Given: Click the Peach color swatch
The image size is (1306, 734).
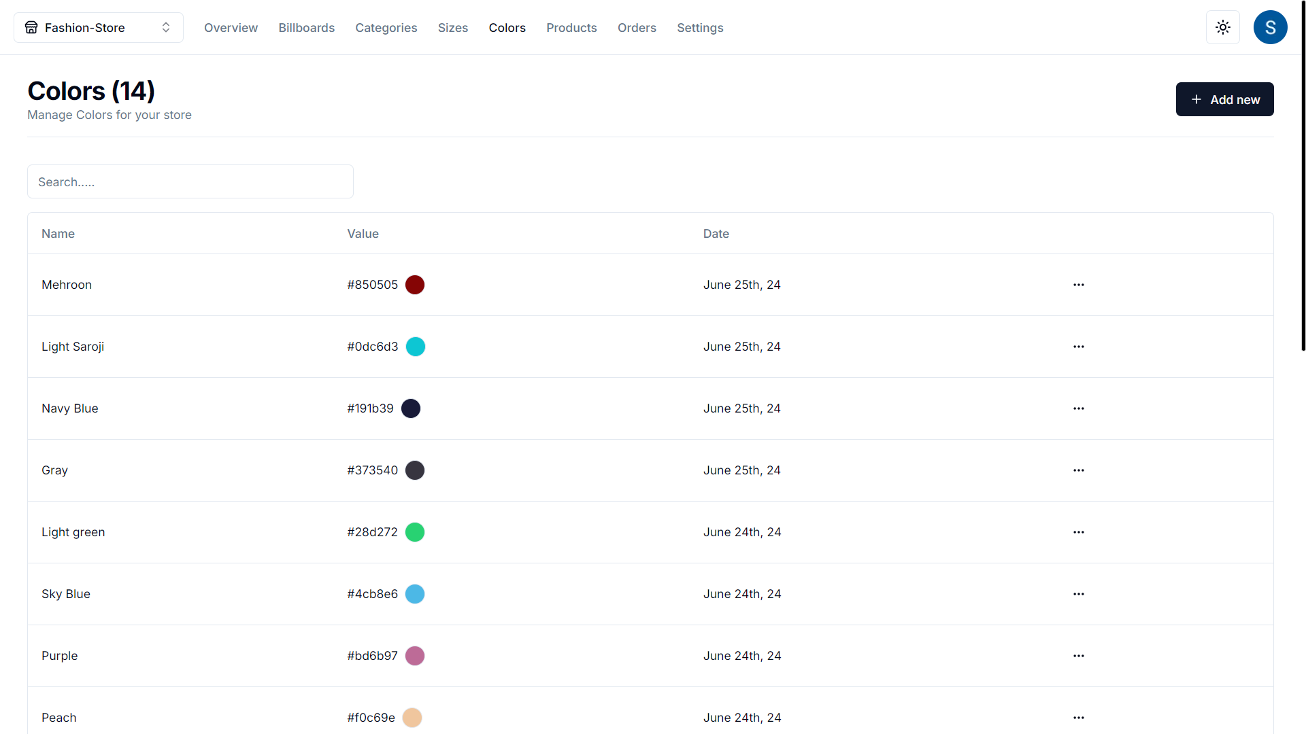Looking at the screenshot, I should [x=412, y=718].
